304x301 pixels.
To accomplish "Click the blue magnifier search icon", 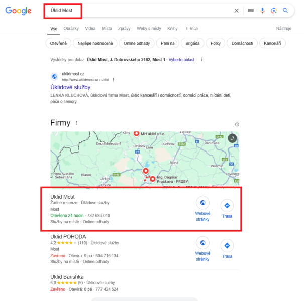I will (x=285, y=10).
